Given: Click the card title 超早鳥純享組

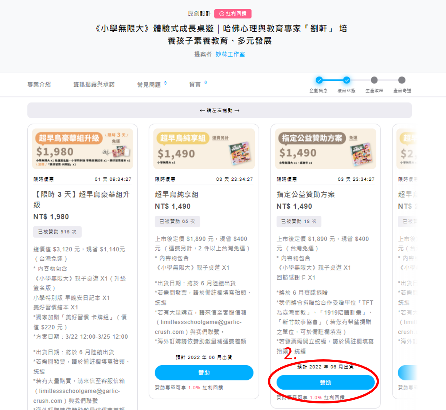Looking at the screenshot, I should pyautogui.click(x=177, y=195).
